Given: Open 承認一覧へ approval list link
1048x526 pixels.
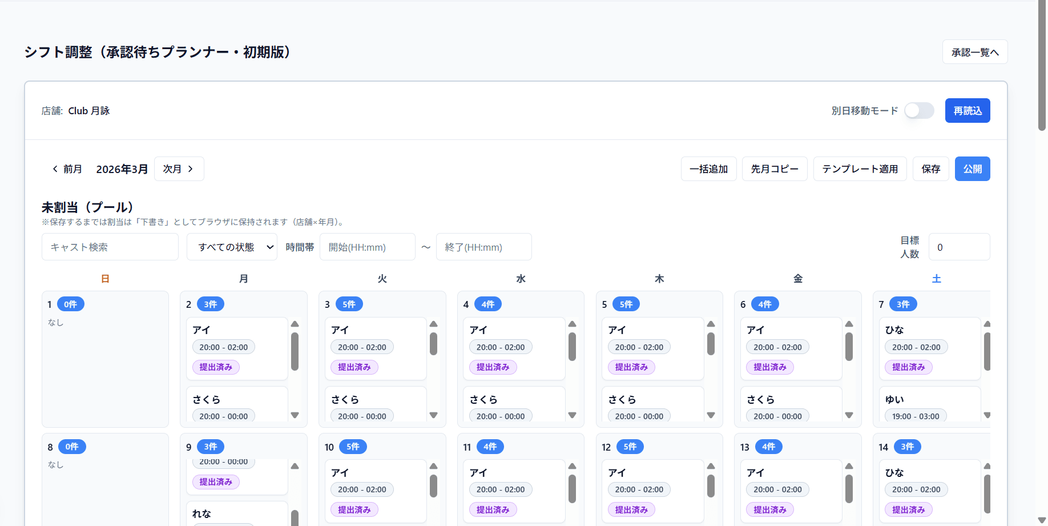Looking at the screenshot, I should point(974,53).
